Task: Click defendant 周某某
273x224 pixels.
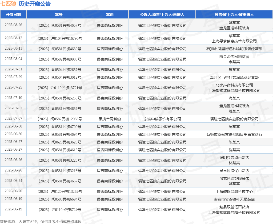Action: coord(234,127)
